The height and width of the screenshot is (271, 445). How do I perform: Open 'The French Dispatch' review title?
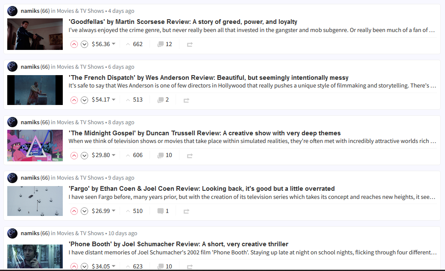coord(208,78)
